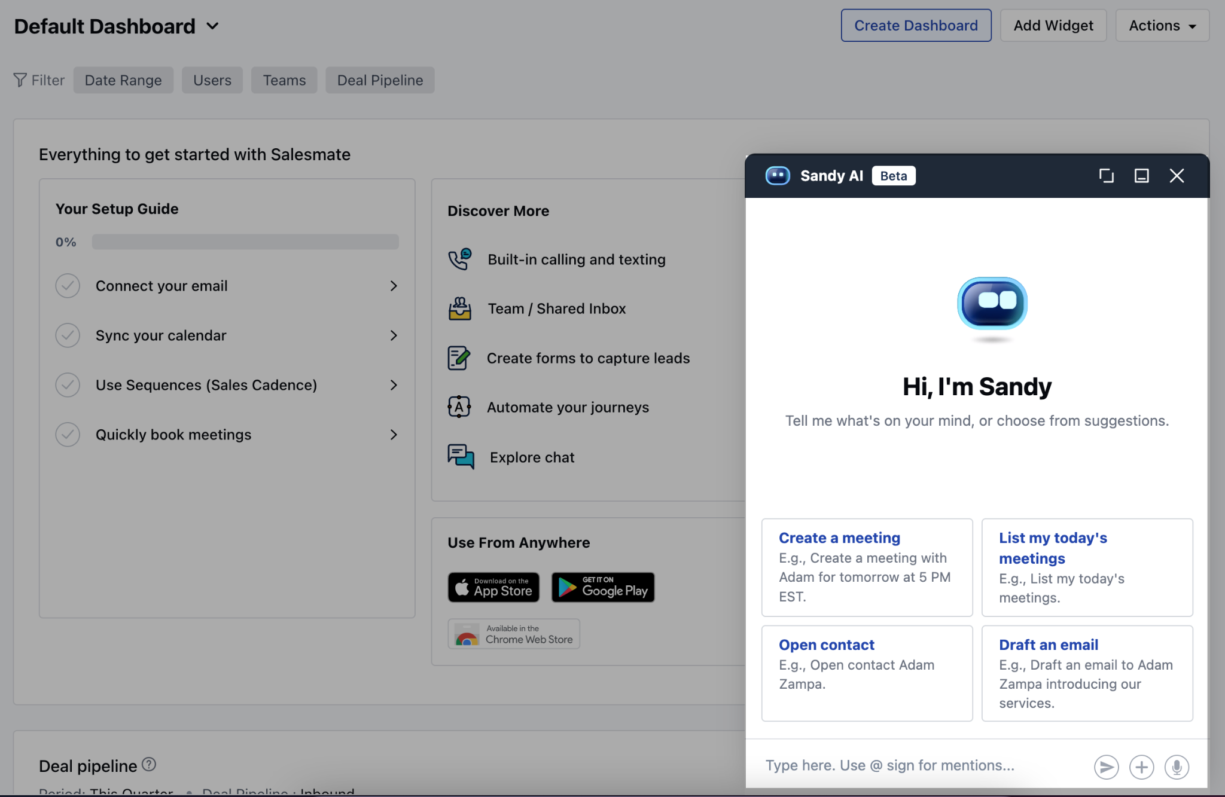Image resolution: width=1225 pixels, height=797 pixels.
Task: Click the Default Dashboard title
Action: point(105,26)
